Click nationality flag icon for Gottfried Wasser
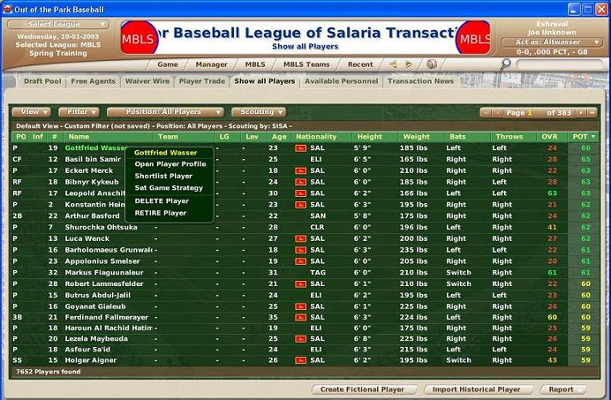The image size is (611, 400). [300, 148]
